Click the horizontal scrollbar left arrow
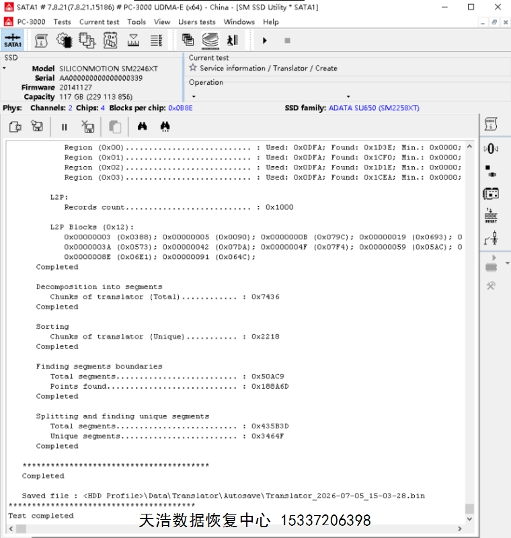 [x=11, y=529]
